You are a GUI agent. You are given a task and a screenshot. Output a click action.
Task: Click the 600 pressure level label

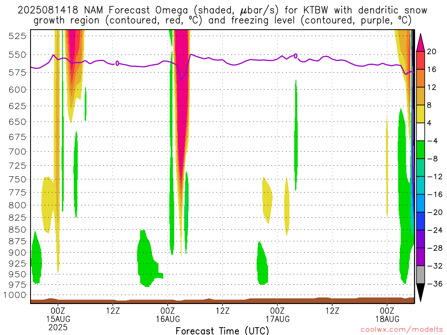(17, 90)
